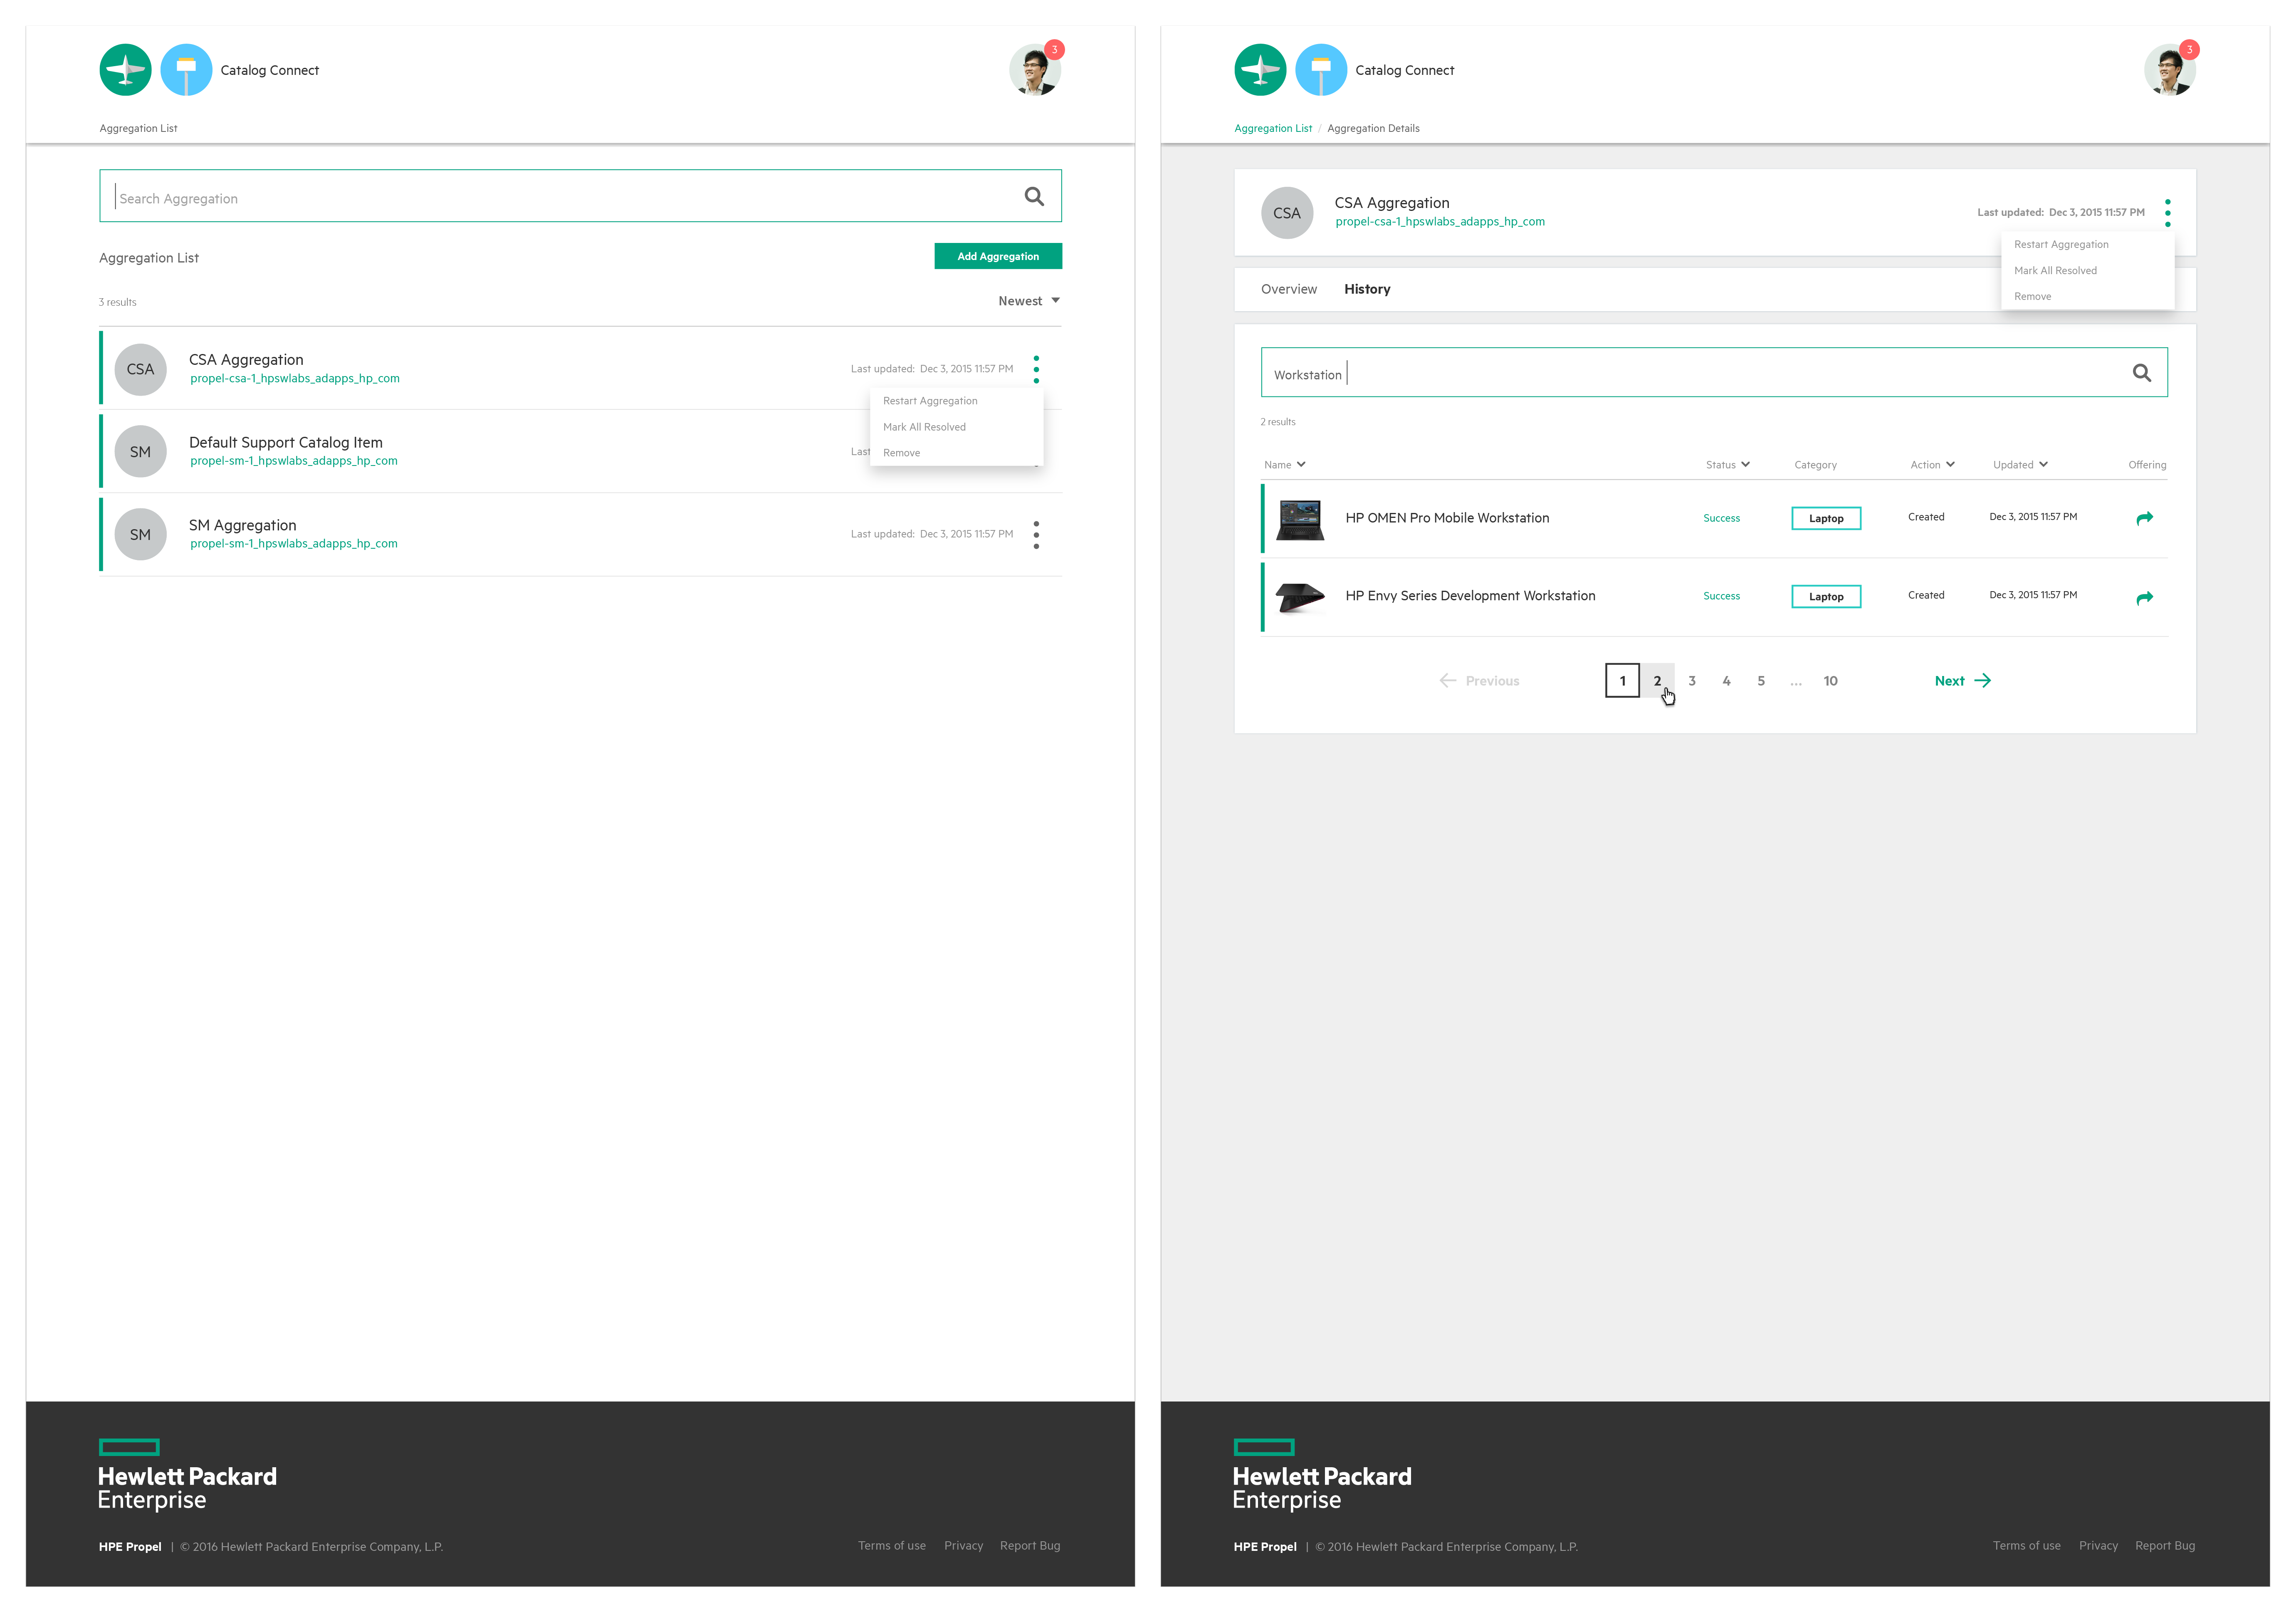
Task: Click the SM avatar of Default Support Catalog Item
Action: (141, 452)
